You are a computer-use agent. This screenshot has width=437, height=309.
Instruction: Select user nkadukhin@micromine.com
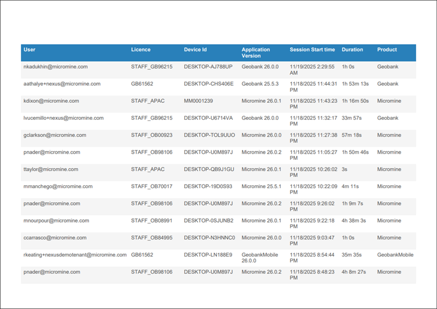(56, 67)
